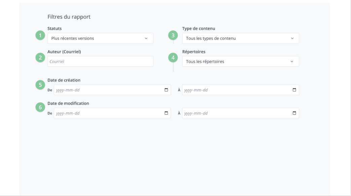This screenshot has height=196, width=351.
Task: Open calendar picker for modification start date
Action: pos(166,113)
